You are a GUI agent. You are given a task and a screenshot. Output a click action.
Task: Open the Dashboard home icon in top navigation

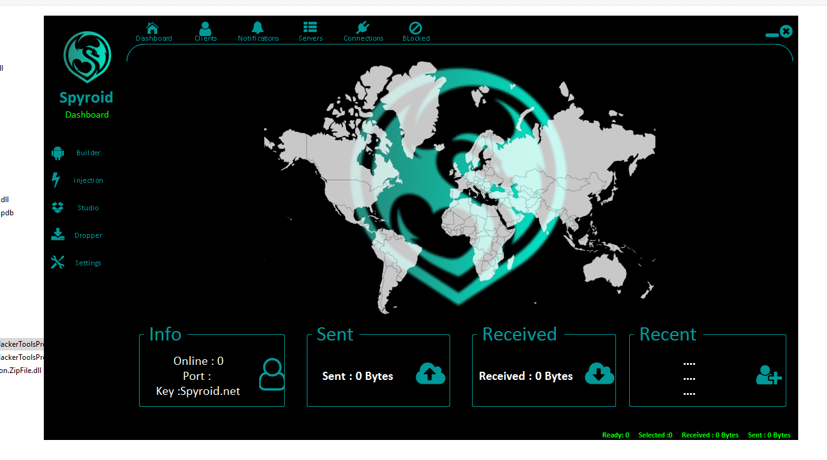[x=153, y=28]
